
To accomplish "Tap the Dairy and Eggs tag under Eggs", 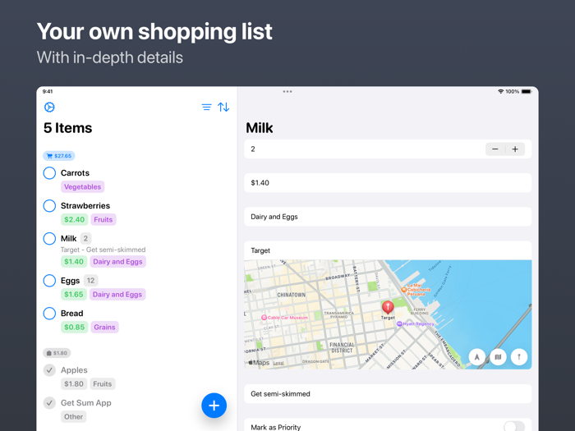I will [117, 294].
